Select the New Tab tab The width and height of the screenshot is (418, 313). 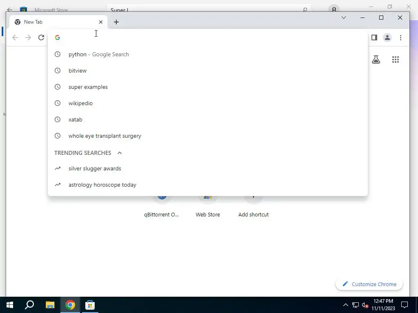click(58, 22)
